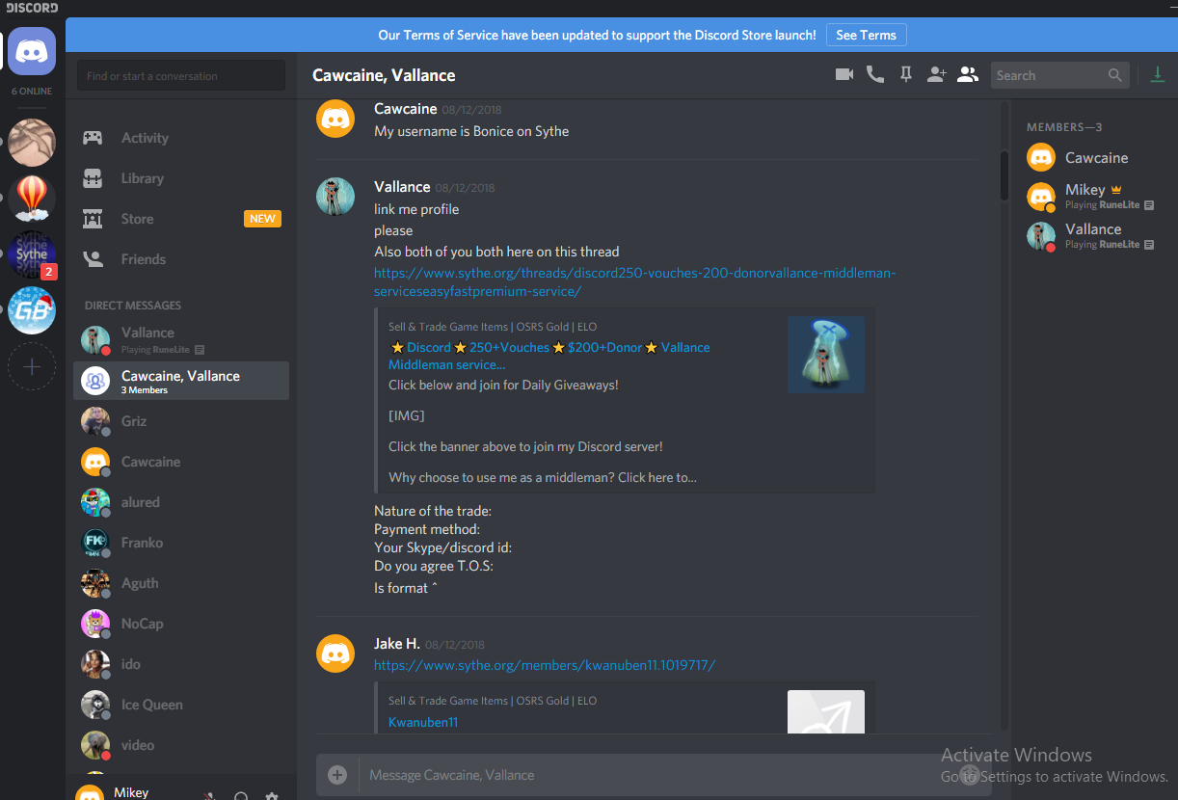Click Jake H.'s avatar in the chat
This screenshot has height=800, width=1178.
pos(335,653)
